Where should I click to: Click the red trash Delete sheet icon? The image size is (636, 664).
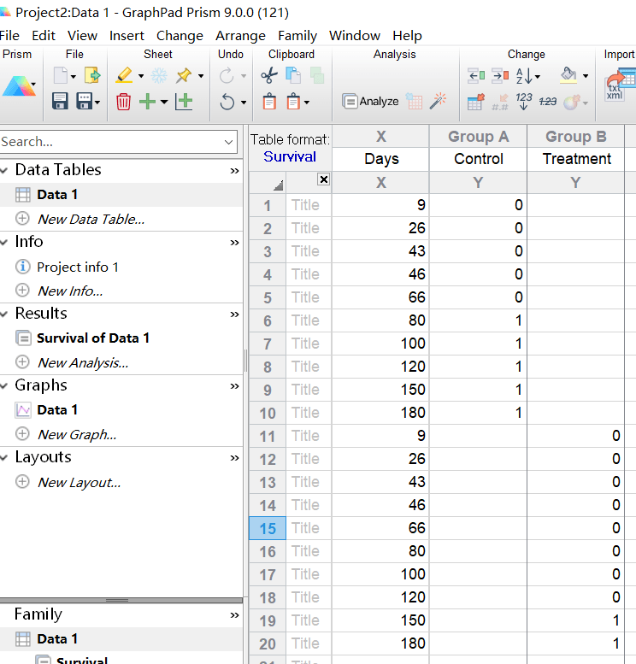(x=124, y=102)
